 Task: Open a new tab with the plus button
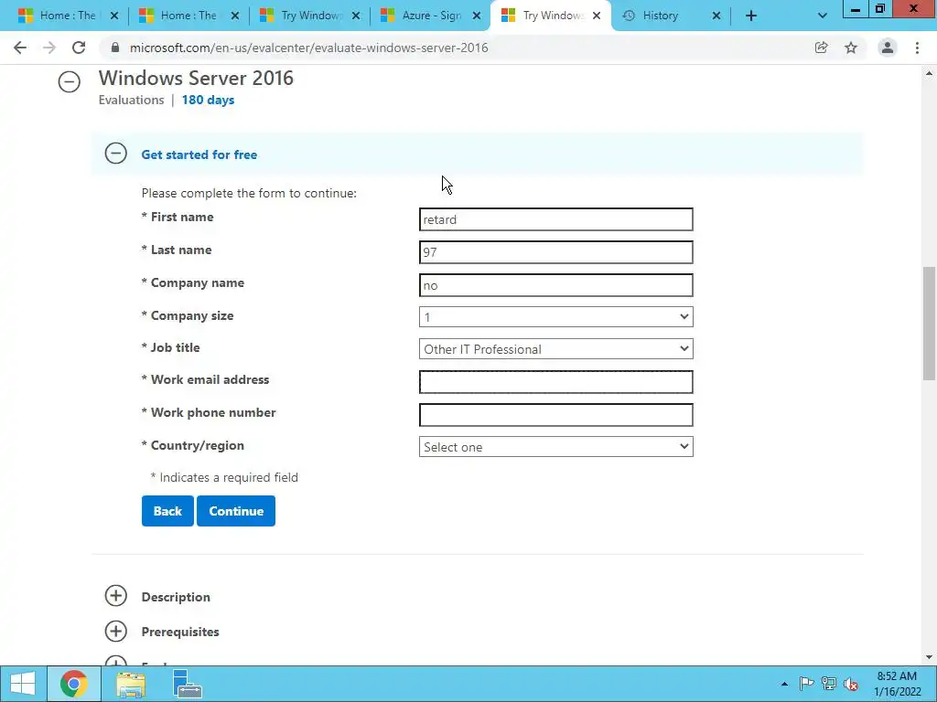[751, 16]
